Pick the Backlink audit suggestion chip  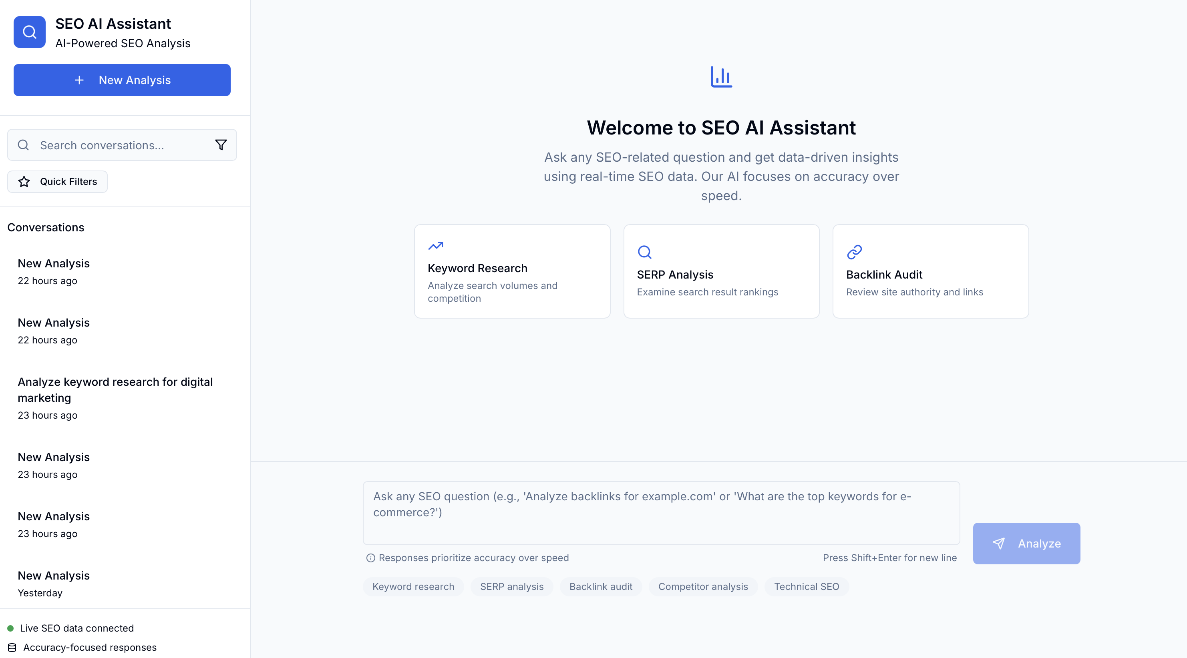(x=600, y=587)
